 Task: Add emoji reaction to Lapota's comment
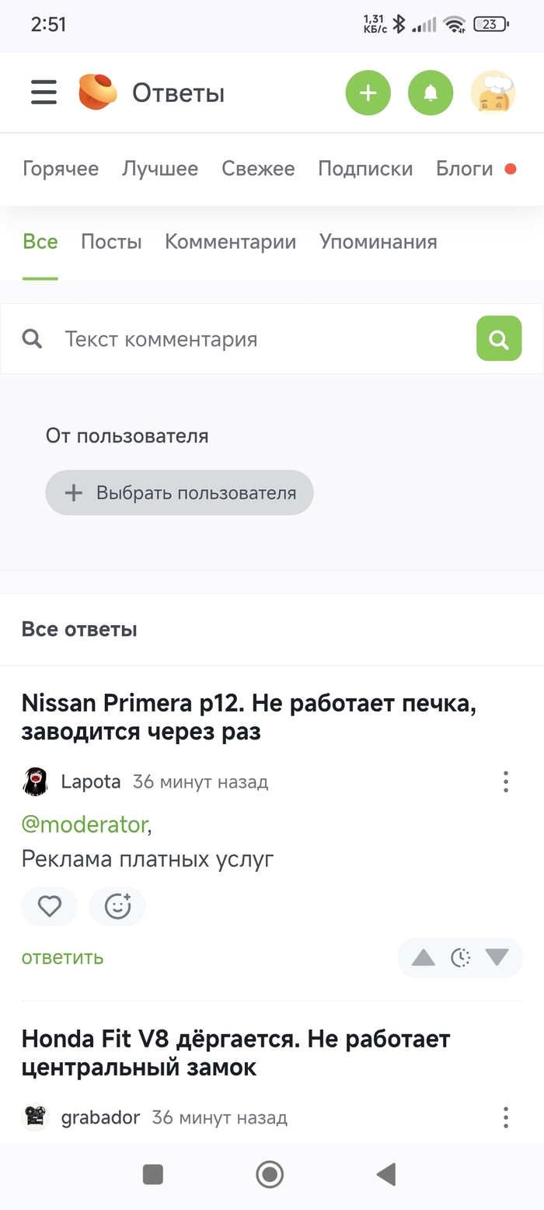coord(117,907)
